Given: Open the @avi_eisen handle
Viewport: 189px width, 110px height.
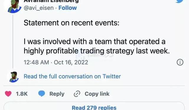Looking at the screenshot, I should (39, 8).
